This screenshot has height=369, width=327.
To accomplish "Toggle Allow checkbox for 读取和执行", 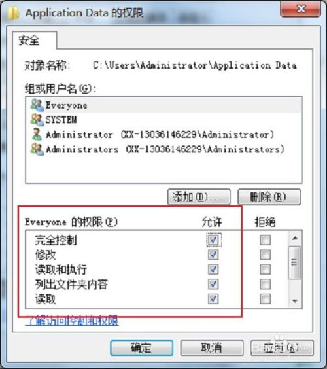I will pyautogui.click(x=213, y=270).
